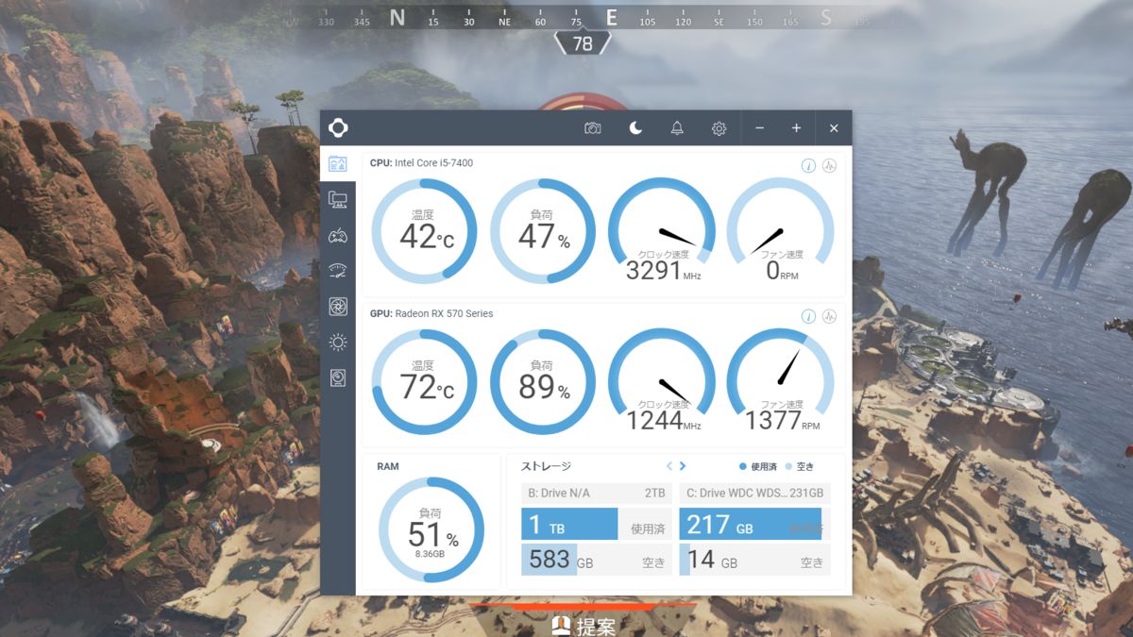Screen dimensions: 1133x637
Task: Click the C: drive 217 GB used bar
Action: coord(754,524)
